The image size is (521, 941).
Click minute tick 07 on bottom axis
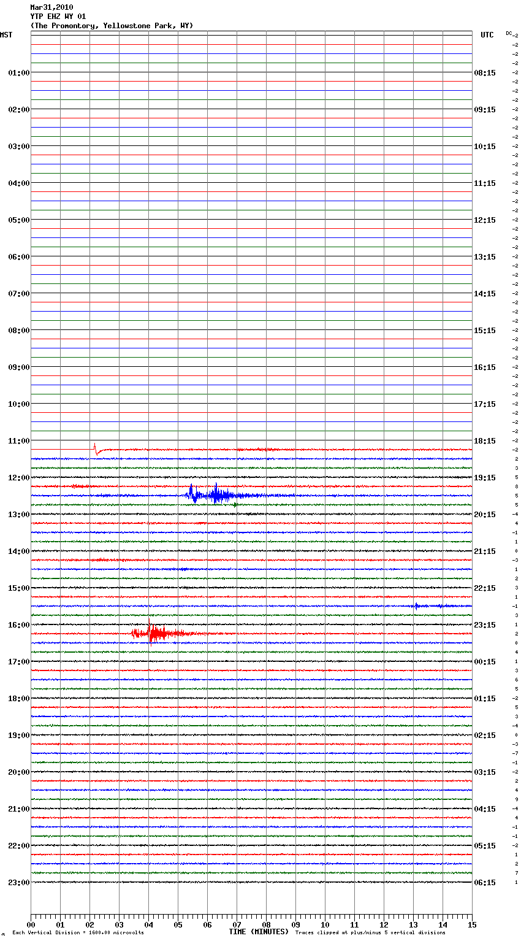tap(237, 925)
